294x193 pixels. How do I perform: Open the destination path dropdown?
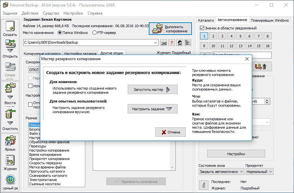click(x=156, y=43)
